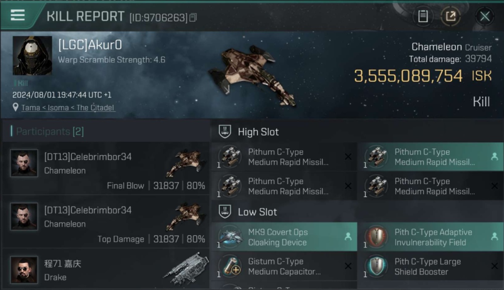The height and width of the screenshot is (290, 504).
Task: Click the Chameleon ship preview image
Action: coord(251,75)
